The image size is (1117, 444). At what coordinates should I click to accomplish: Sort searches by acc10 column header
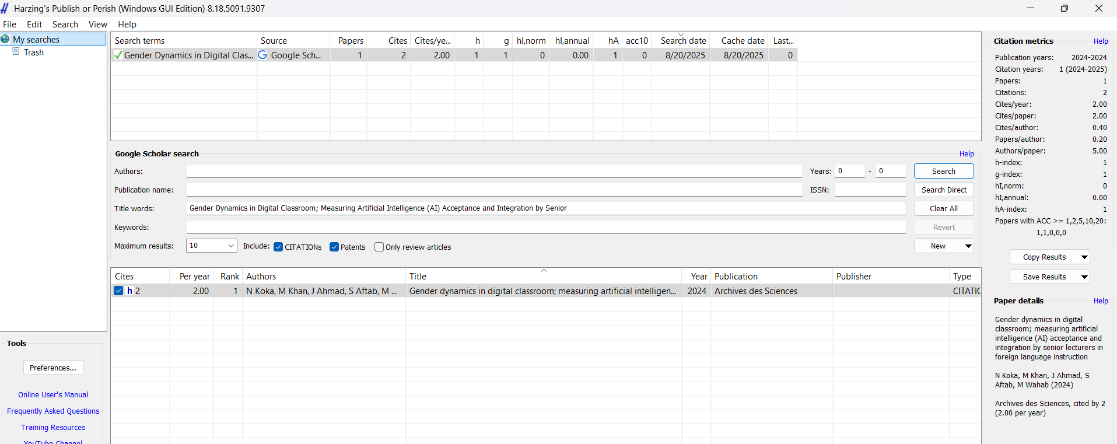[x=637, y=40]
